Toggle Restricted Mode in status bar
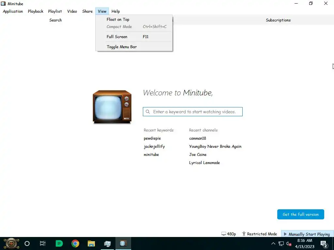The height and width of the screenshot is (250, 334). point(259,234)
